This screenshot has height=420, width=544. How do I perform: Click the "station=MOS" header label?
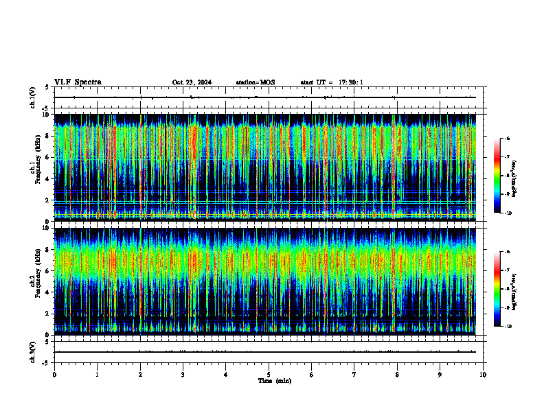256,82
